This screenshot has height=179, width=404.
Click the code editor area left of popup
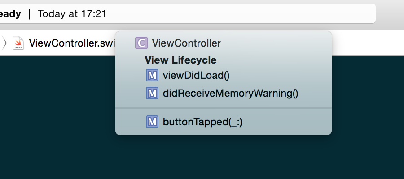(57, 115)
